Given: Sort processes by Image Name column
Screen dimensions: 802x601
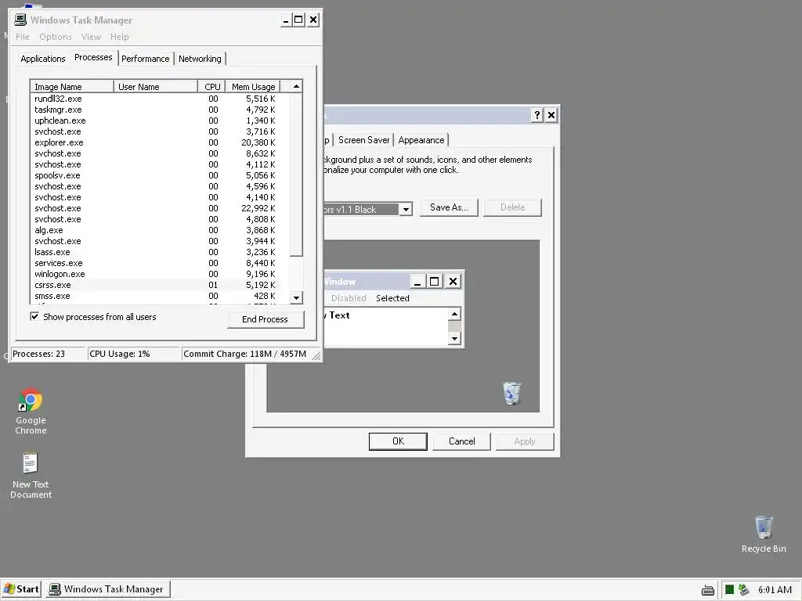Looking at the screenshot, I should tap(71, 86).
